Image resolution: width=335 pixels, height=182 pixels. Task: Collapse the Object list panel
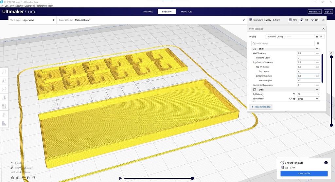click(x=12, y=163)
